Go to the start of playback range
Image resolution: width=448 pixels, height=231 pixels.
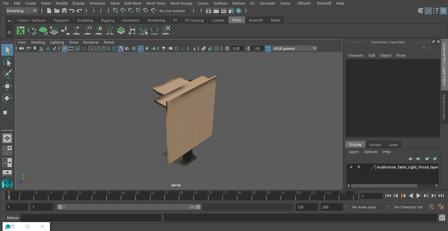coord(388,196)
